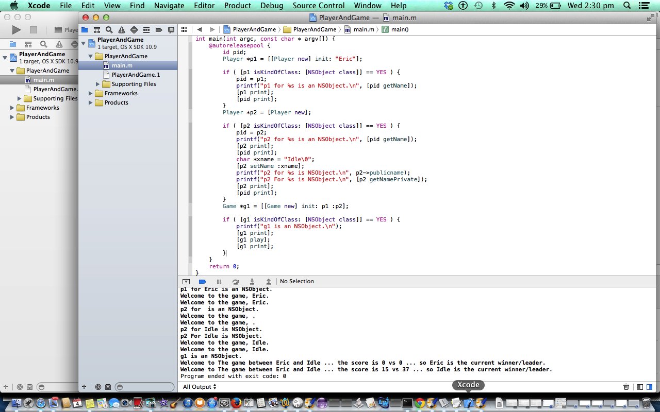The width and height of the screenshot is (660, 412).
Task: Clear console with trash icon
Action: [626, 387]
